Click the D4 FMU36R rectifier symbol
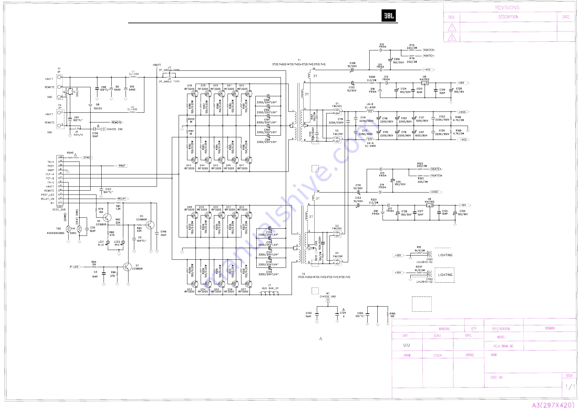This screenshot has width=578, height=408. pyautogui.click(x=338, y=262)
